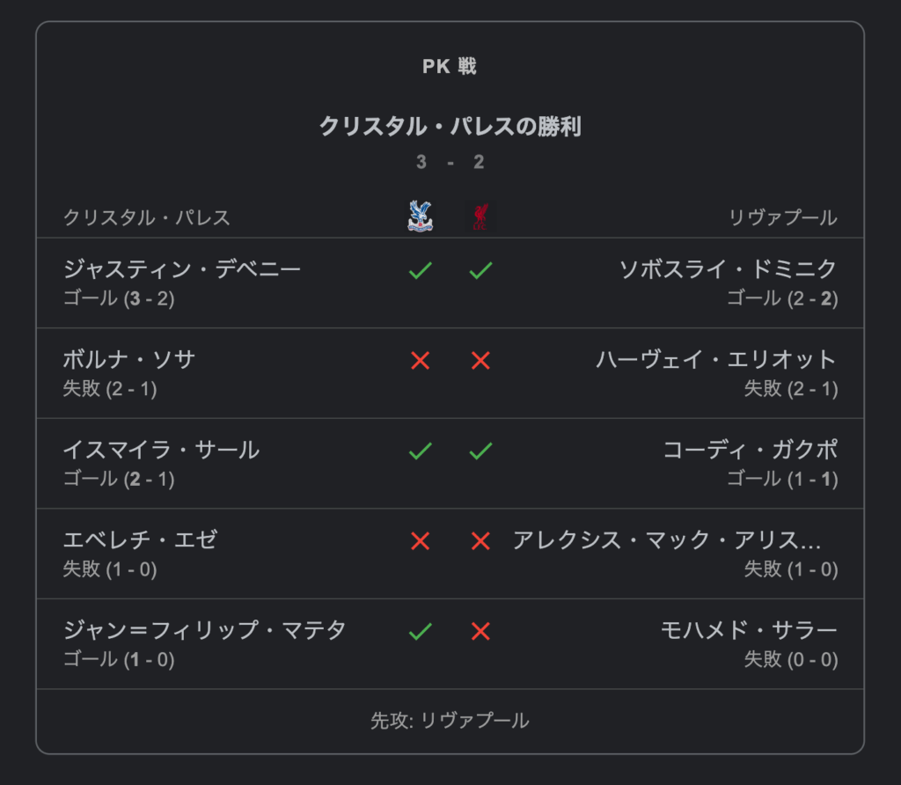Click green checkmark beside コーディ・ガクポ
The image size is (901, 785).
point(480,451)
